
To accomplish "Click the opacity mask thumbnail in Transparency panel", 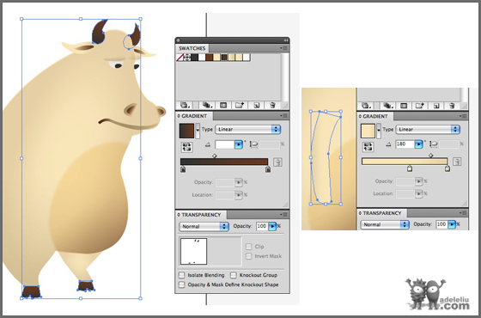I will 193,251.
